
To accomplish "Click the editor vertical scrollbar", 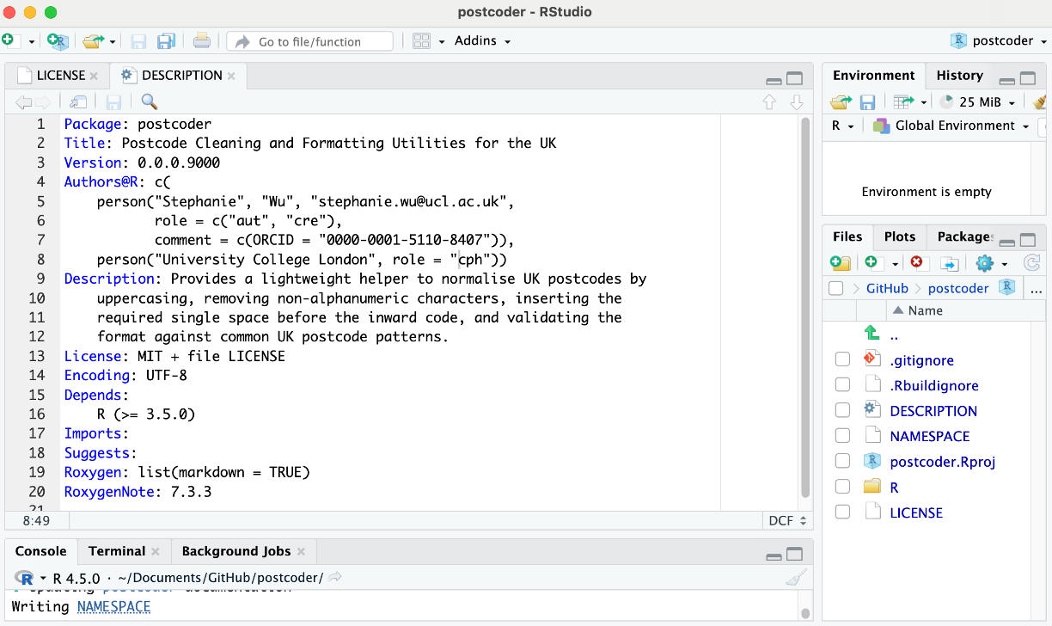I will pos(805,307).
